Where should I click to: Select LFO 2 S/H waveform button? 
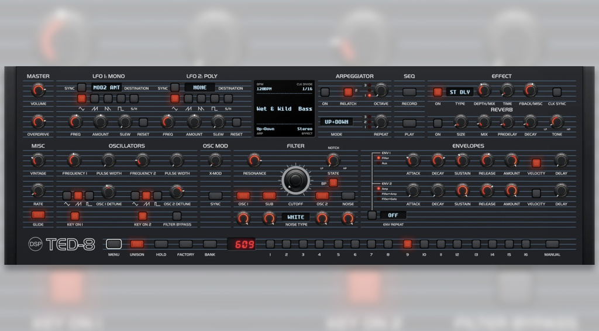(x=229, y=99)
